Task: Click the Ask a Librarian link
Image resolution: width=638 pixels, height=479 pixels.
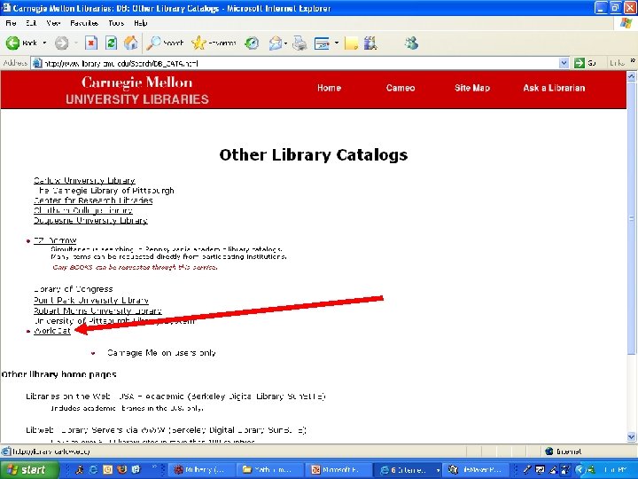Action: tap(554, 88)
